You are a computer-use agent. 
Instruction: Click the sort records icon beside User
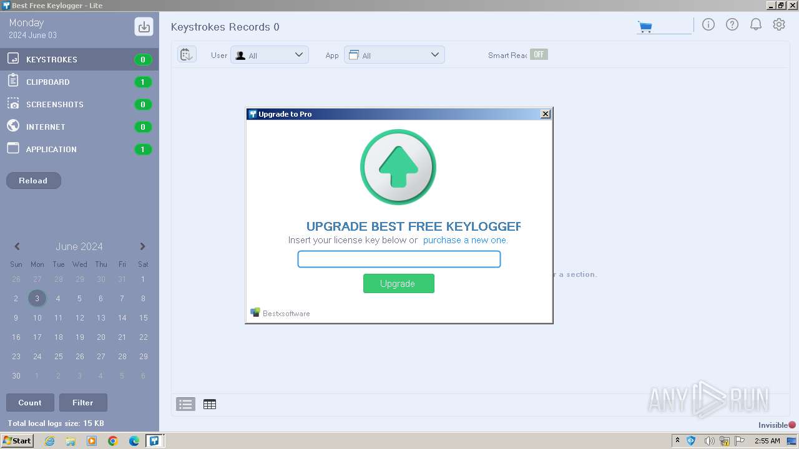pos(187,54)
